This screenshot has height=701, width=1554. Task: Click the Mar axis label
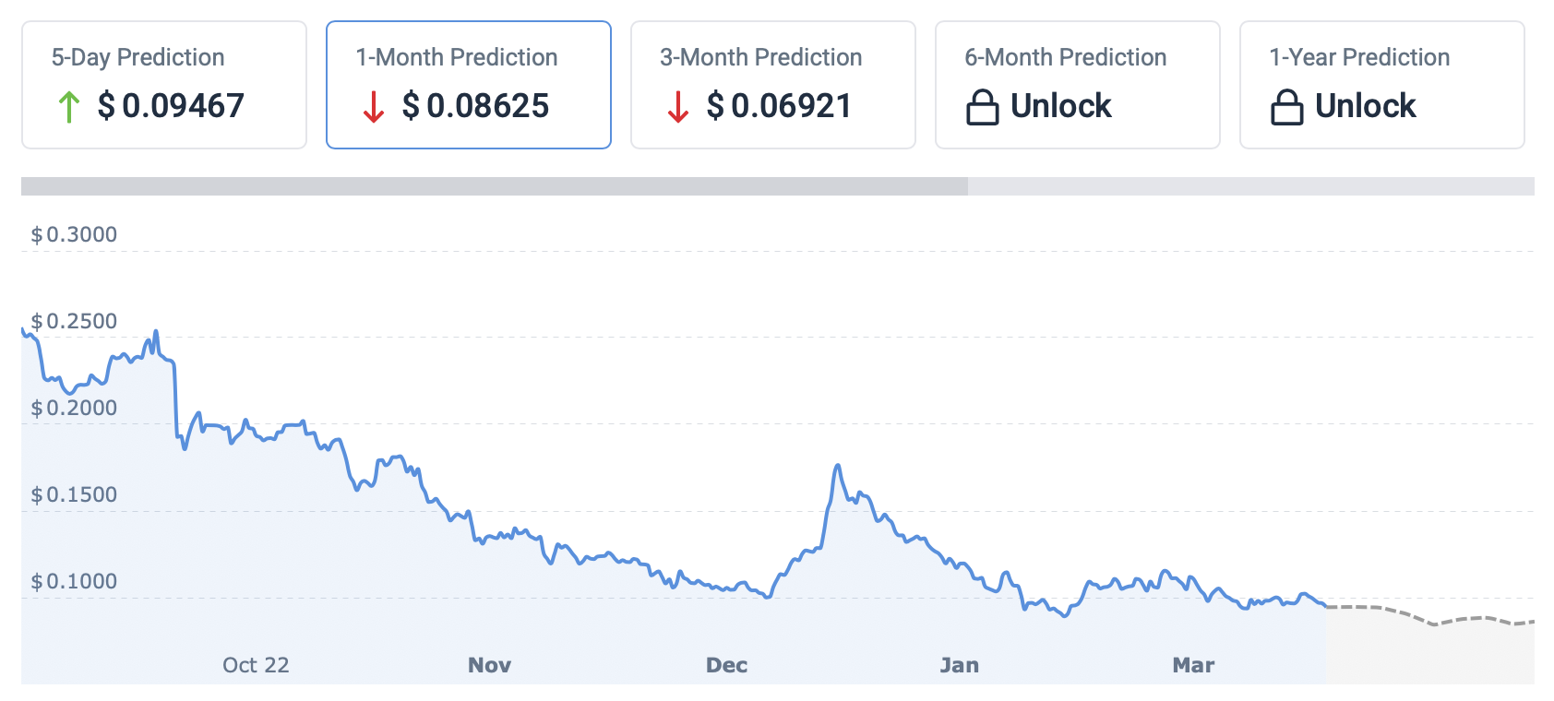(1193, 665)
